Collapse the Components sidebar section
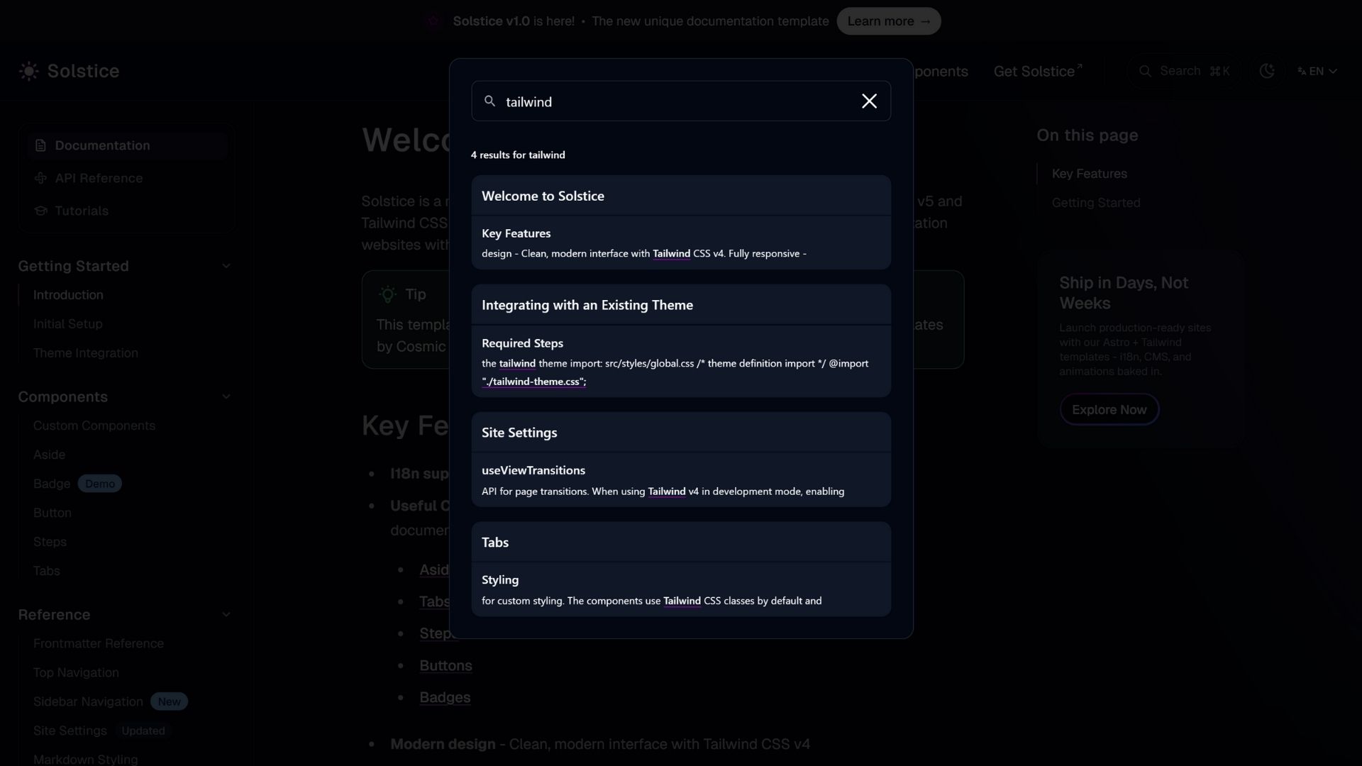 pyautogui.click(x=226, y=396)
